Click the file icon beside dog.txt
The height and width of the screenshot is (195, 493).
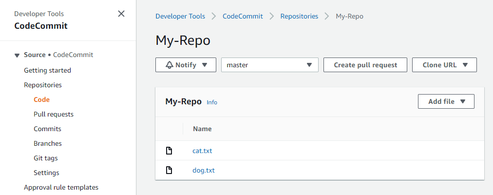tap(169, 170)
